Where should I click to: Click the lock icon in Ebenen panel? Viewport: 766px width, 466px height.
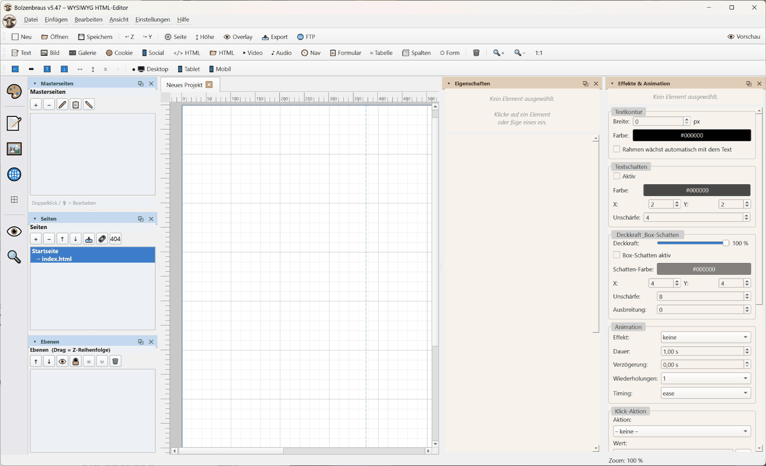pyautogui.click(x=76, y=361)
